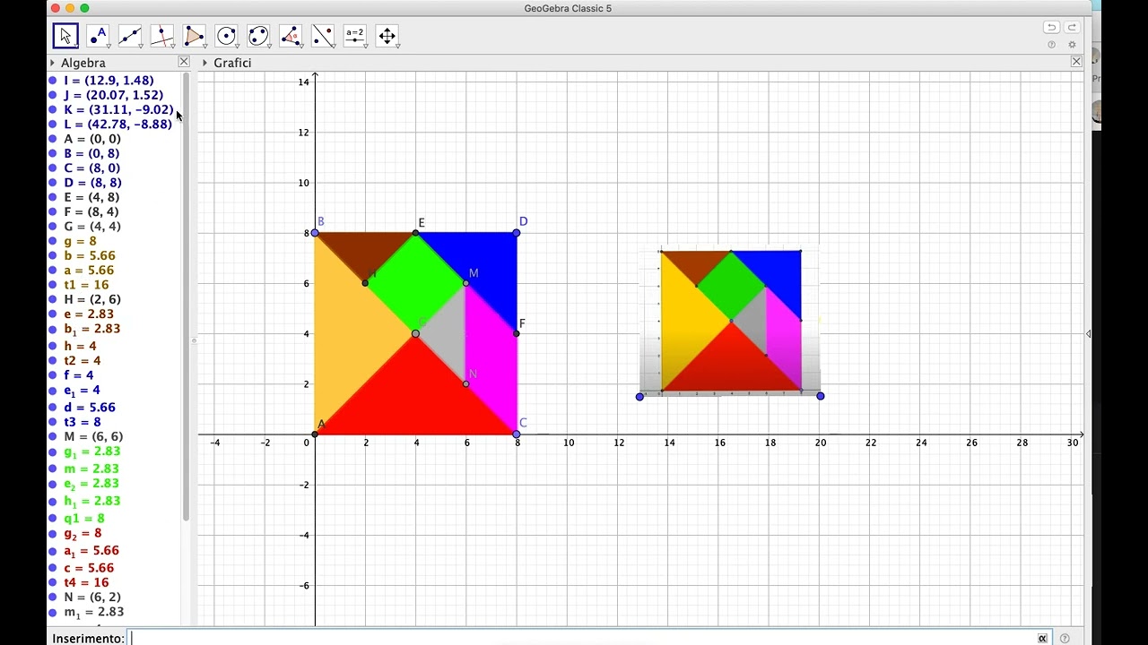This screenshot has height=645, width=1148.
Task: Click point F on the graph
Action: 517,334
